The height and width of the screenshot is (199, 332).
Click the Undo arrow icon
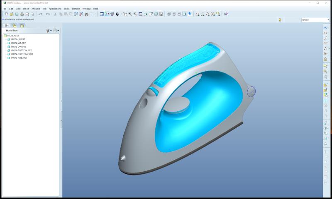[41, 14]
